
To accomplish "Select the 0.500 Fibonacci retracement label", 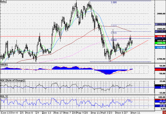I will tap(114, 33).
